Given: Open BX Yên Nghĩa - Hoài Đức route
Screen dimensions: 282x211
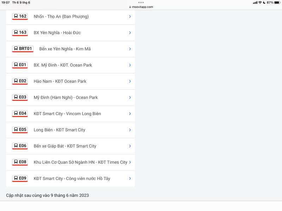Looking at the screenshot, I should 57,33.
